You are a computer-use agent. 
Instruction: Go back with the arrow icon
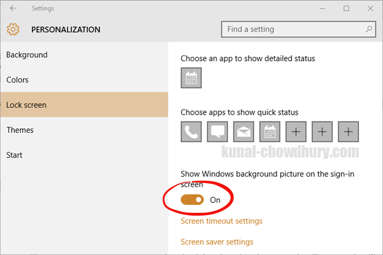[13, 8]
